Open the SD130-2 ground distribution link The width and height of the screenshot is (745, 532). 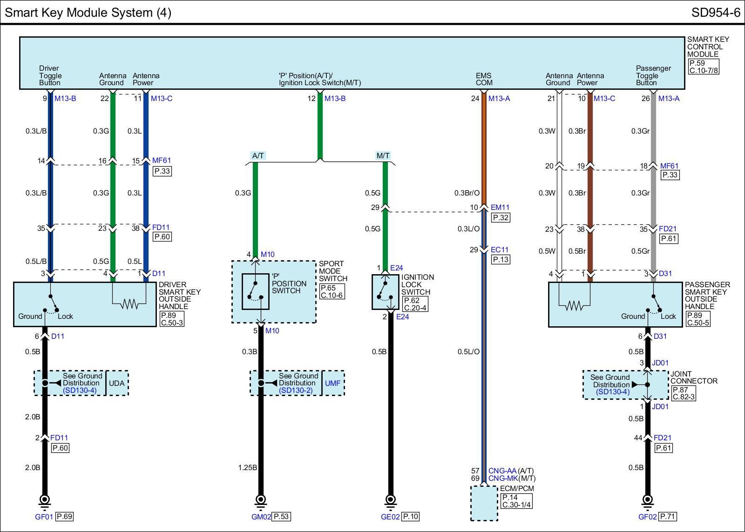tap(296, 391)
